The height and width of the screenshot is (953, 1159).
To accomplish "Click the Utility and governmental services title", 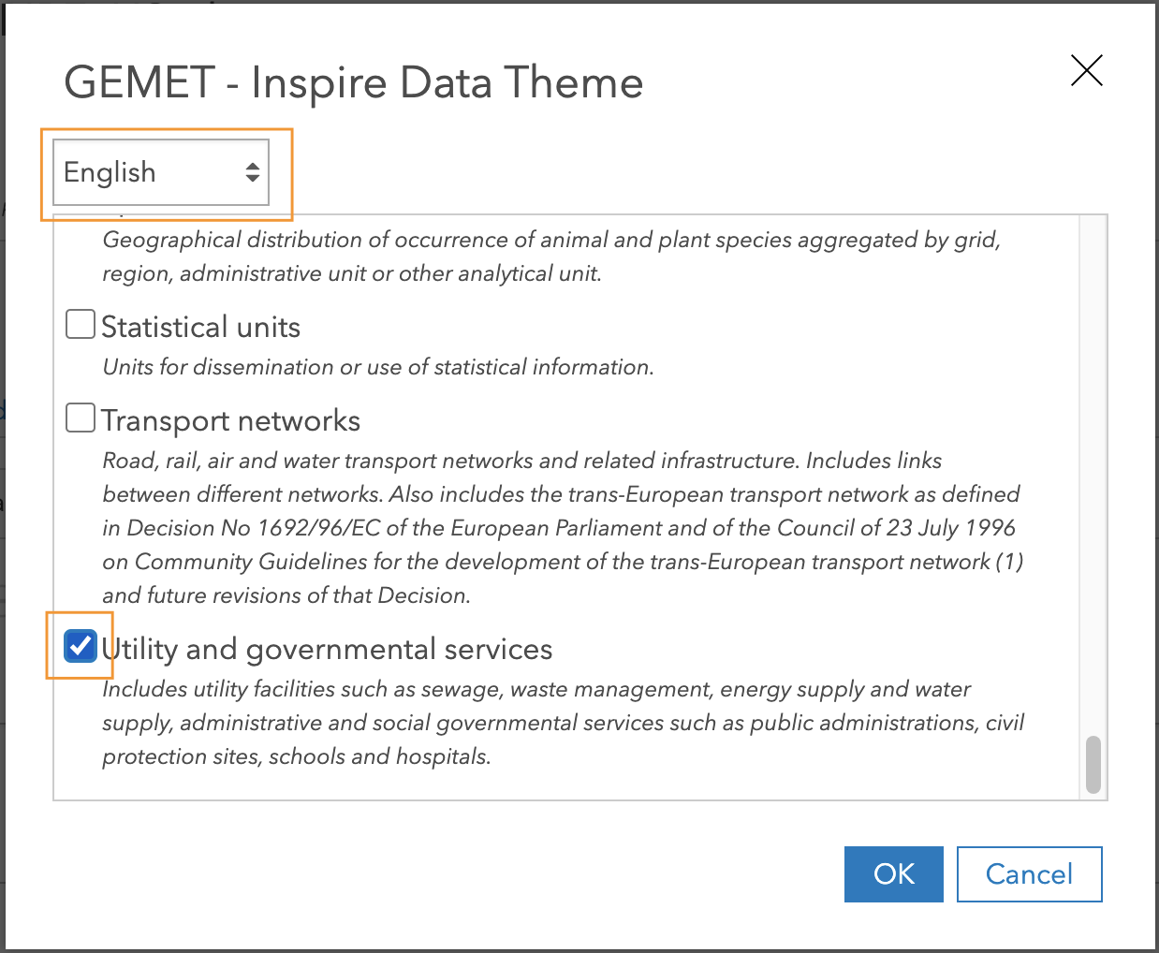I will (327, 648).
